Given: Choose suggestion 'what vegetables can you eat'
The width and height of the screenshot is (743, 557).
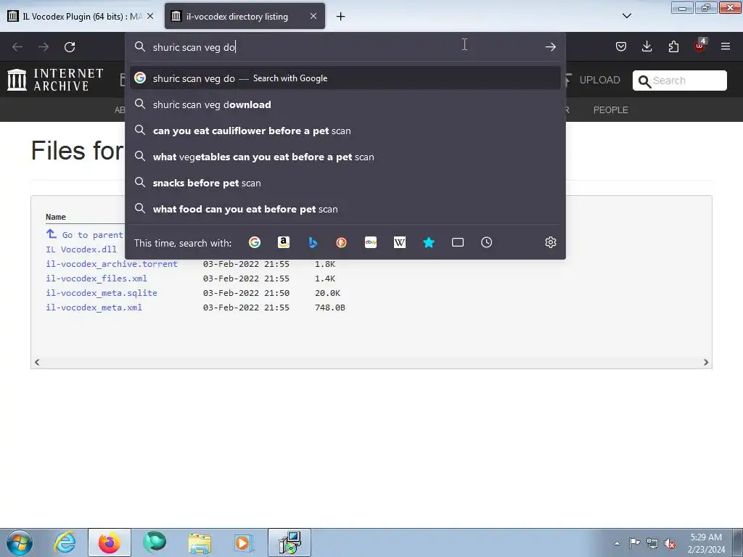Looking at the screenshot, I should 345,157.
